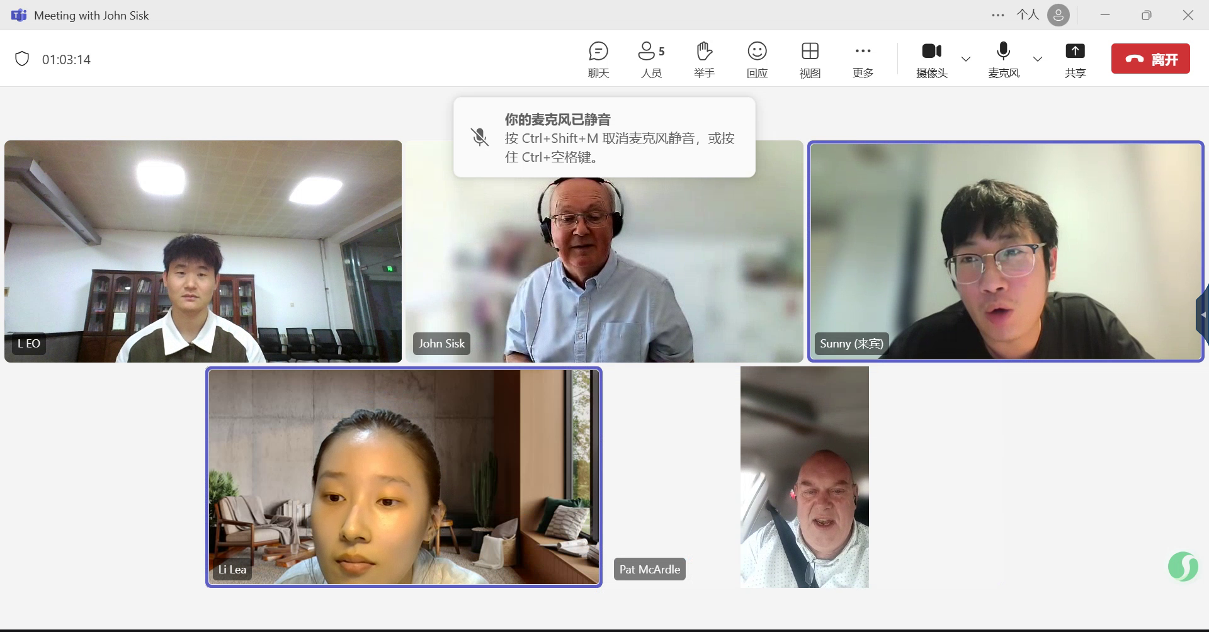Open more actions menu (更多)

863,60
